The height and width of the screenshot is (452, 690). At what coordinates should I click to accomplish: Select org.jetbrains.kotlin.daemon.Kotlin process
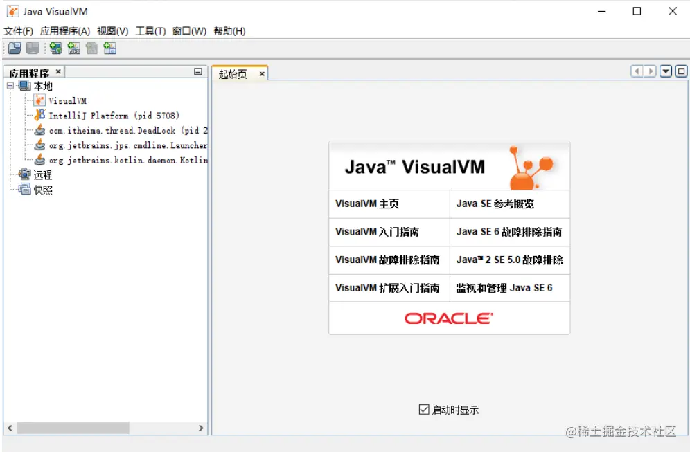point(128,160)
